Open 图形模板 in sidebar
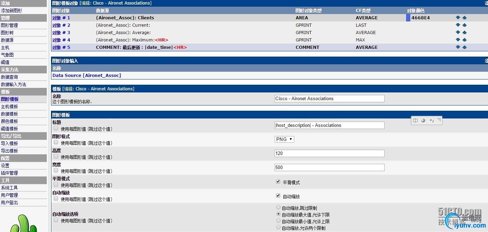 pos(9,99)
